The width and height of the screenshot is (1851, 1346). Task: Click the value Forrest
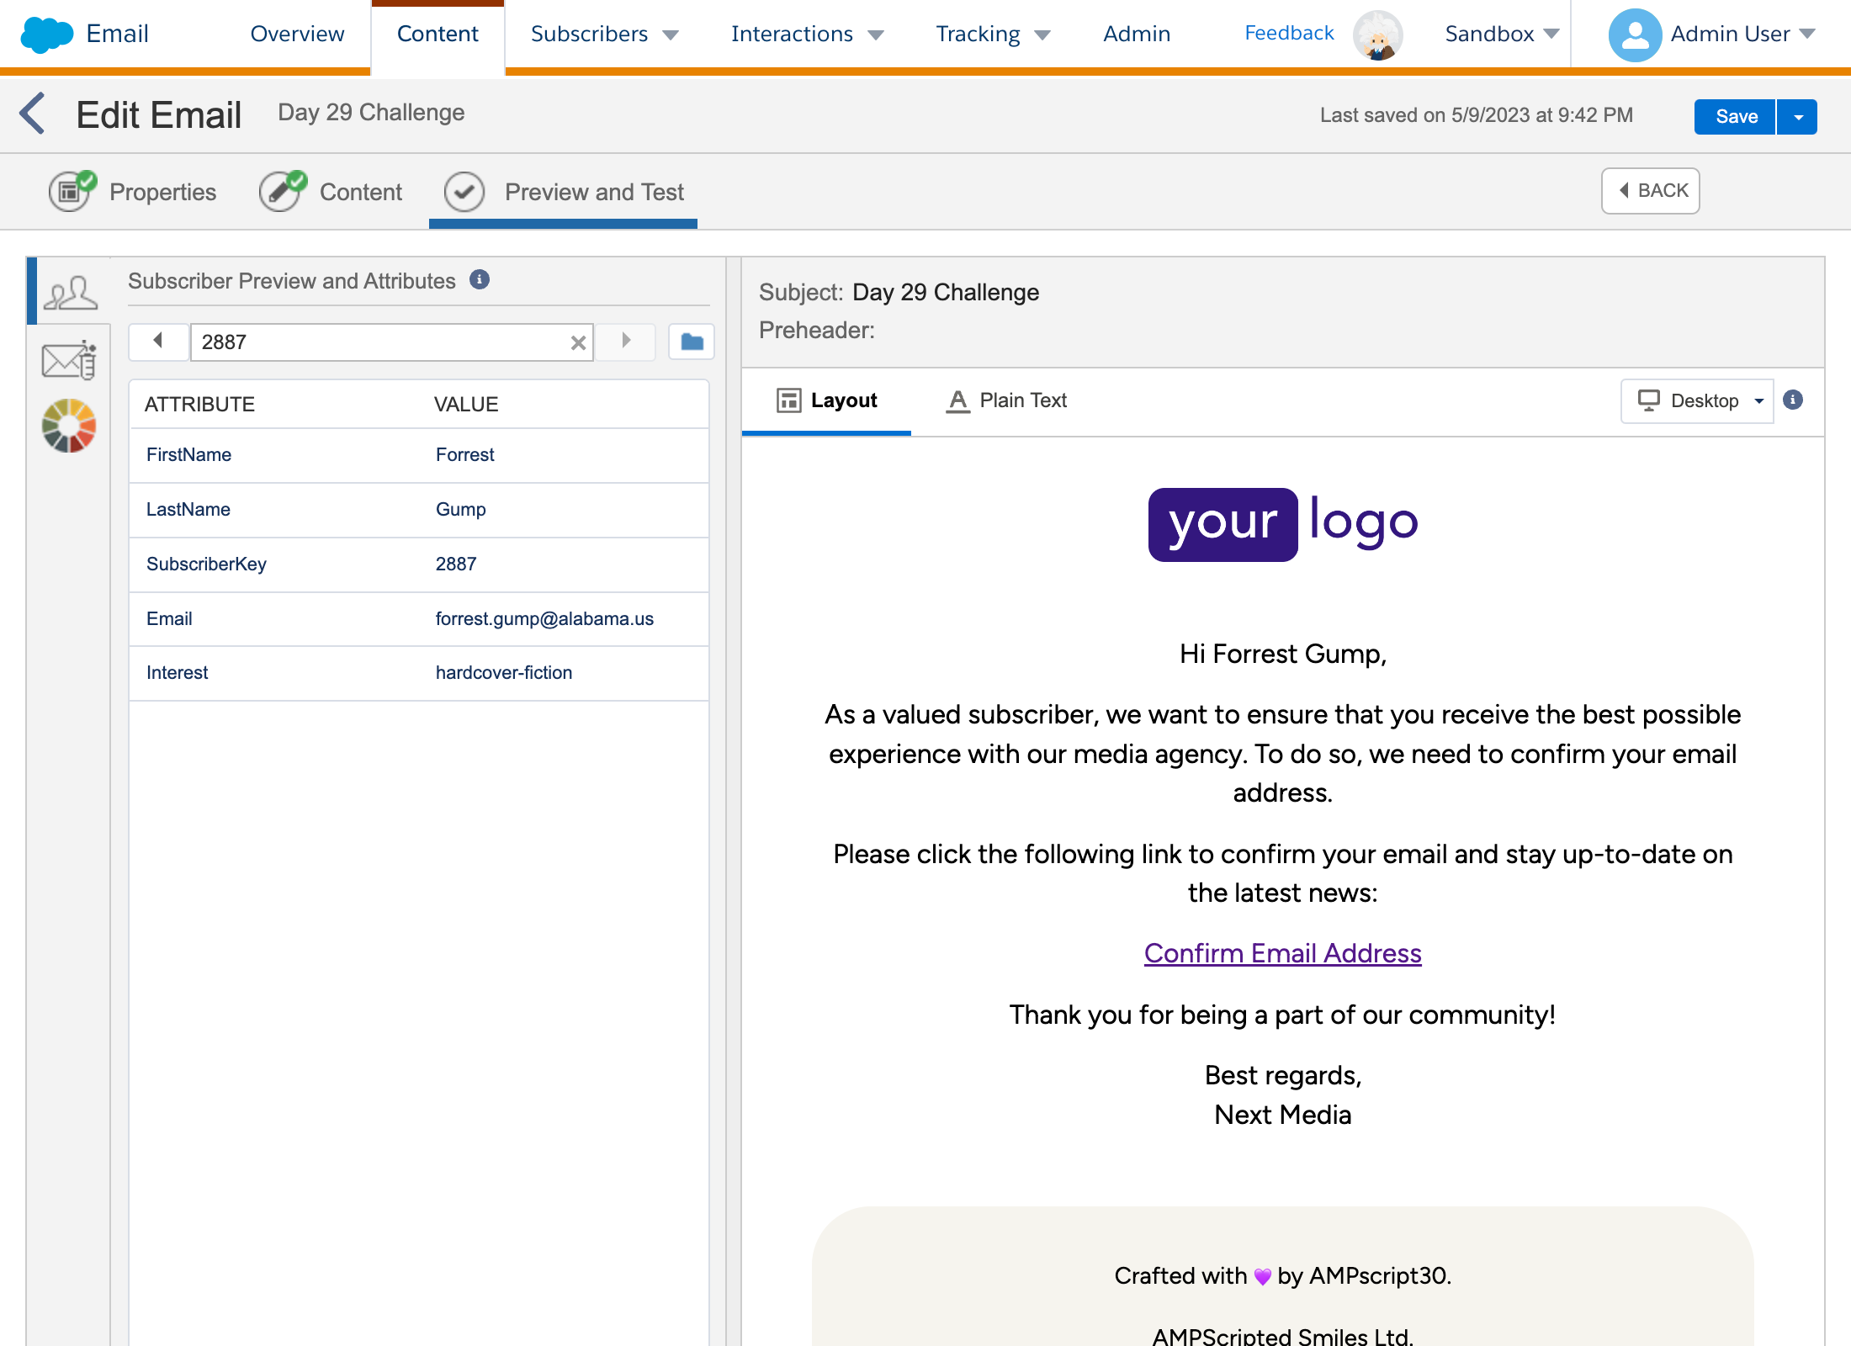(x=464, y=454)
